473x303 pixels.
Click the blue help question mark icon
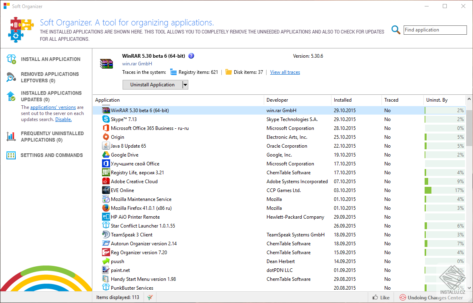pyautogui.click(x=191, y=56)
